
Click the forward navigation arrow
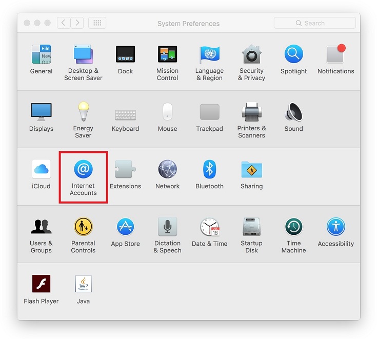coord(77,23)
